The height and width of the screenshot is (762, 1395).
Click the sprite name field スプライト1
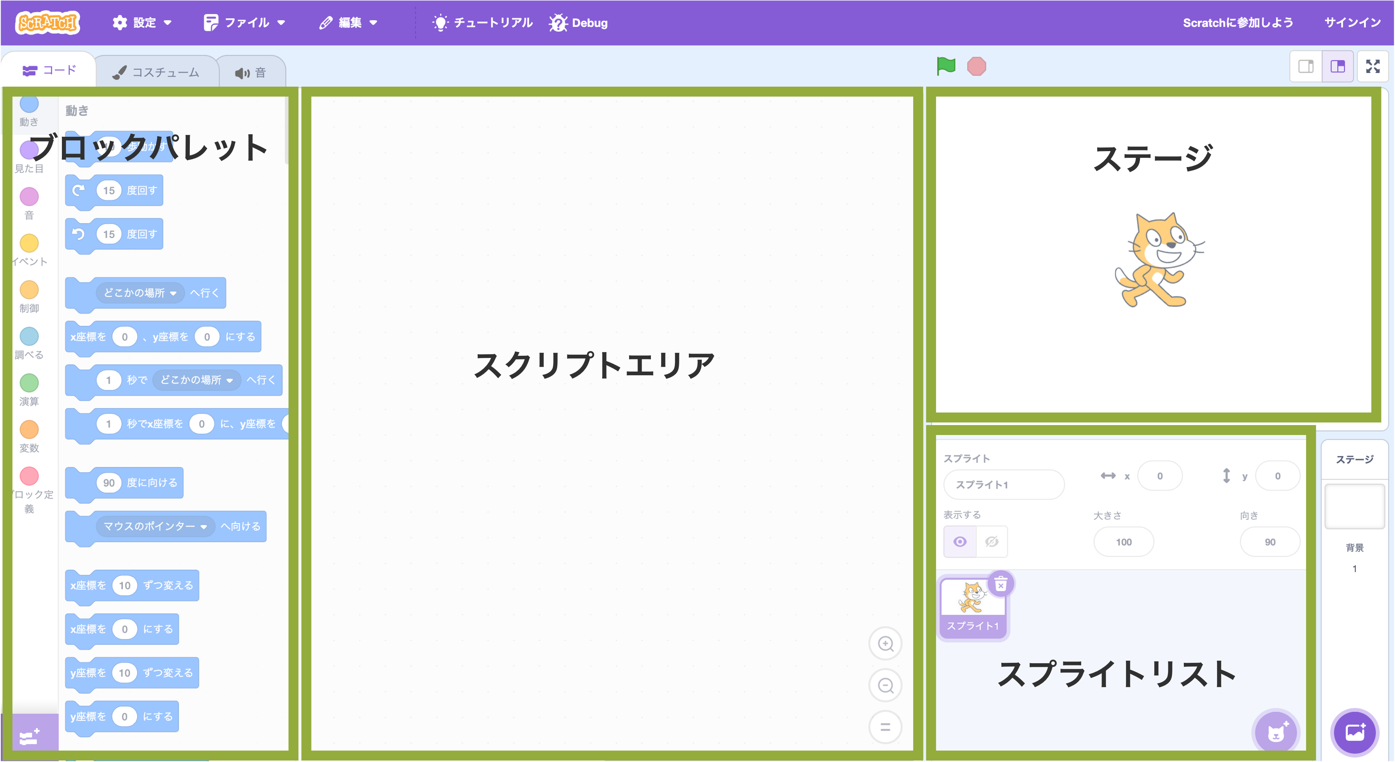pos(1004,485)
